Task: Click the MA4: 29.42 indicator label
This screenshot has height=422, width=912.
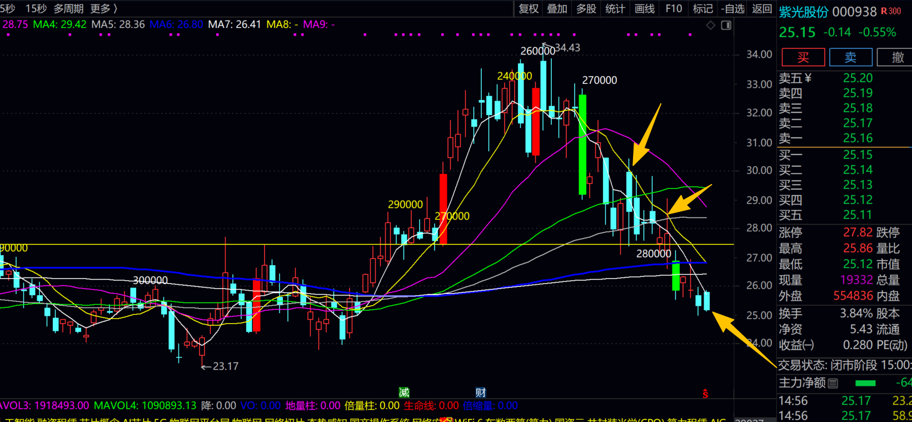Action: coord(59,24)
